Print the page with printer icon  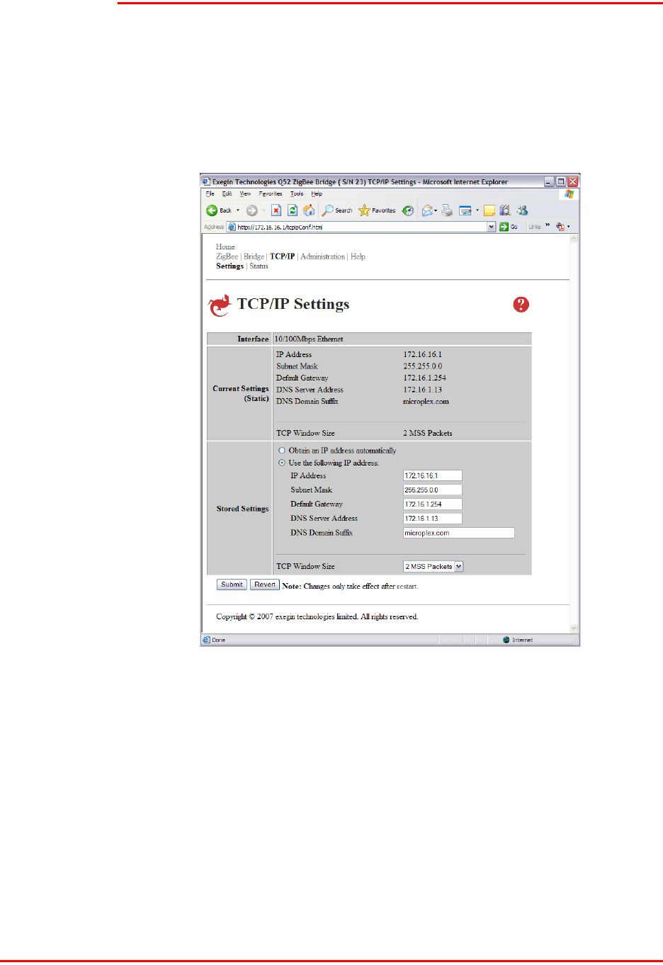(447, 210)
